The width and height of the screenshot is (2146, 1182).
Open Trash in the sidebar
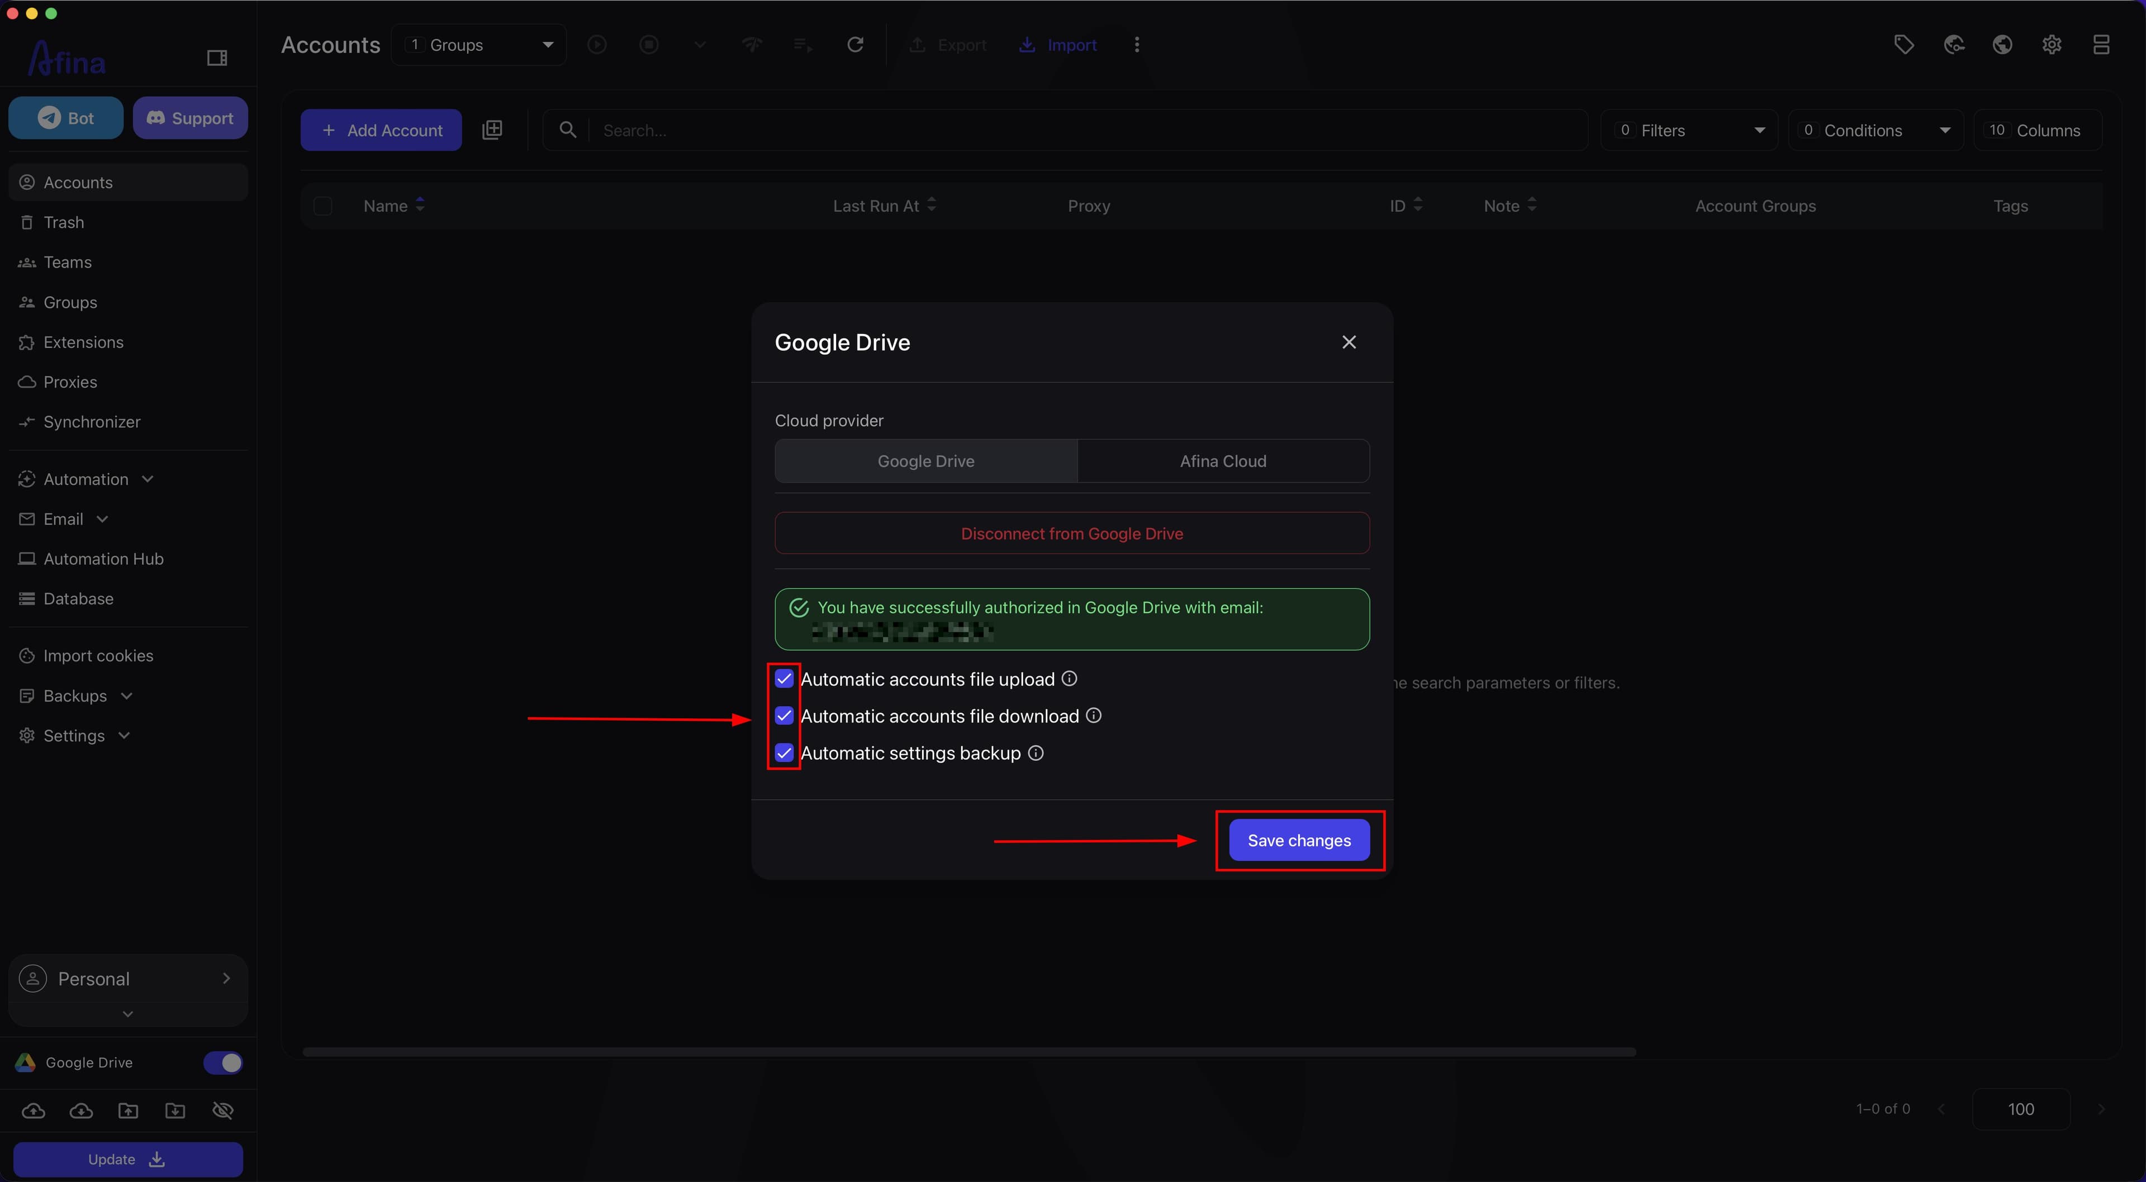[129, 222]
